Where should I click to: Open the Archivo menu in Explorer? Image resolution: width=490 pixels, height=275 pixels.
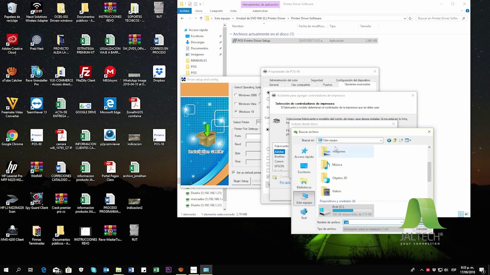click(x=185, y=11)
